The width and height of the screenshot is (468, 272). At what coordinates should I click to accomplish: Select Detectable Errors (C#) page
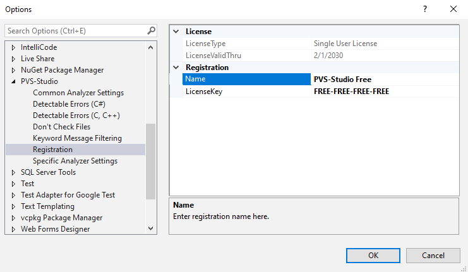69,104
